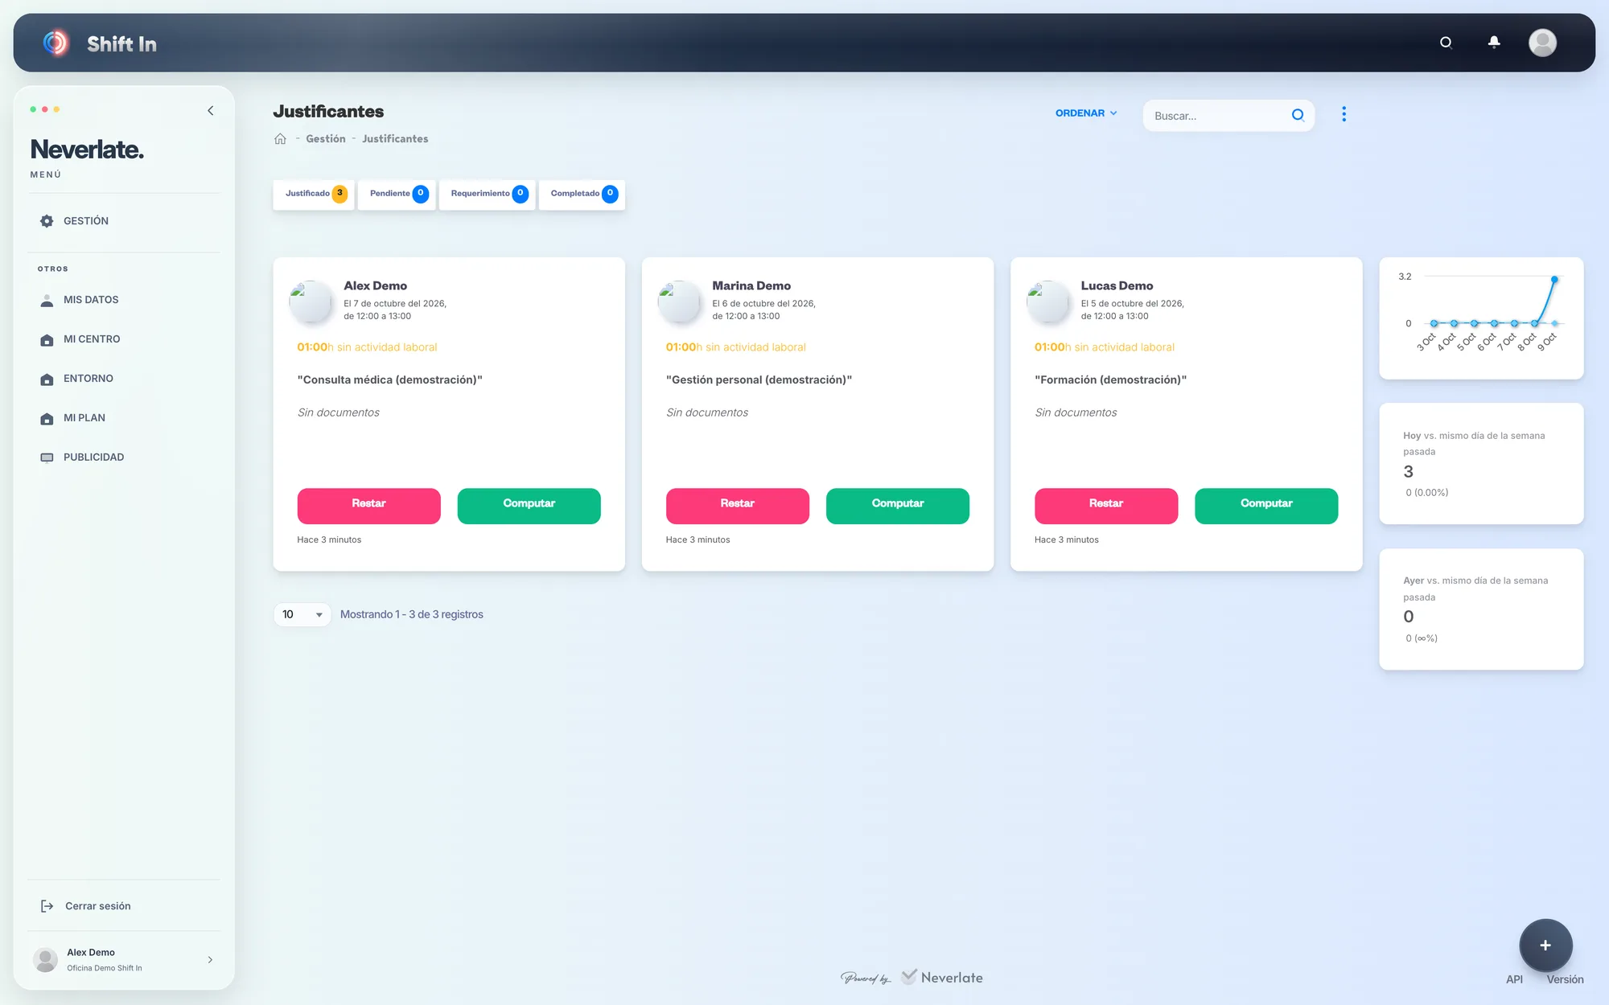
Task: Click the Publicidad monitor icon
Action: click(x=47, y=457)
